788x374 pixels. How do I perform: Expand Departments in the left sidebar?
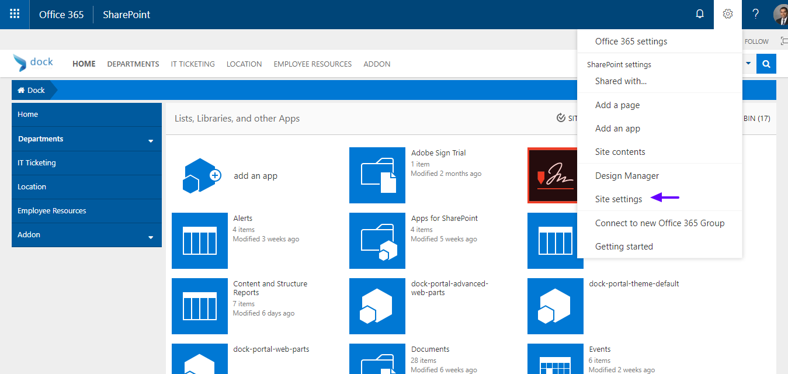152,139
